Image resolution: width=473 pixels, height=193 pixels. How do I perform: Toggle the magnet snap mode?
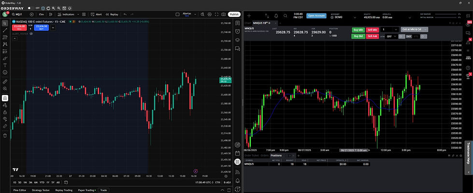point(5,98)
